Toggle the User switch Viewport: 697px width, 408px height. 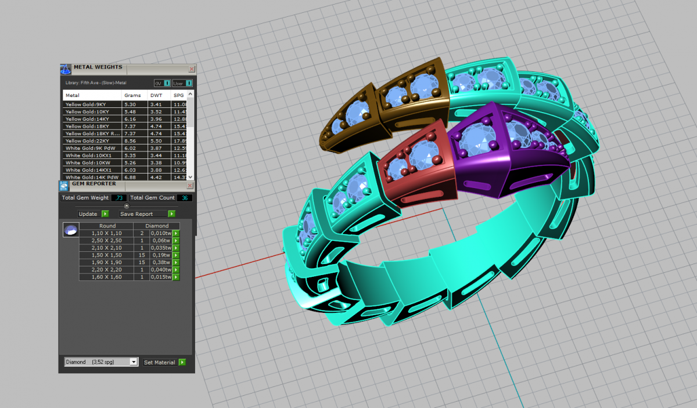pyautogui.click(x=189, y=84)
